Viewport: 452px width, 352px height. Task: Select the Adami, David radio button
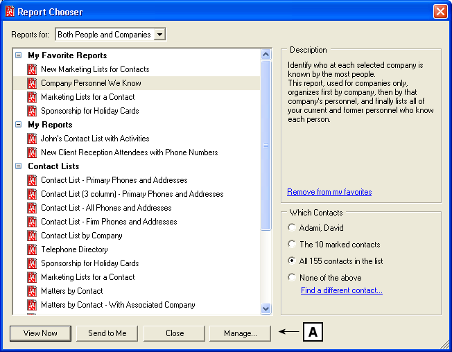[x=292, y=227]
